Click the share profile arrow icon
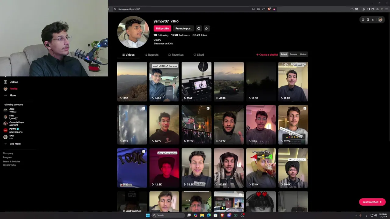Screen dimensions: 390x219 coord(207,29)
